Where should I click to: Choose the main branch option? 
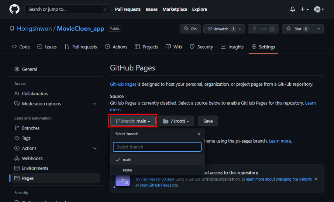coord(157,160)
